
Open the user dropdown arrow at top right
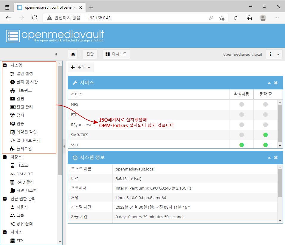(278, 54)
